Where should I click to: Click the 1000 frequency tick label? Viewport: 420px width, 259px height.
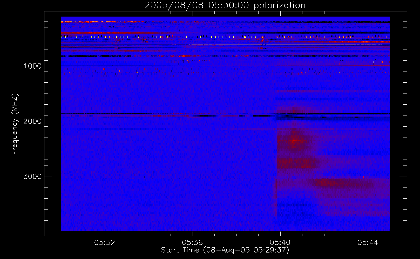[x=32, y=66]
